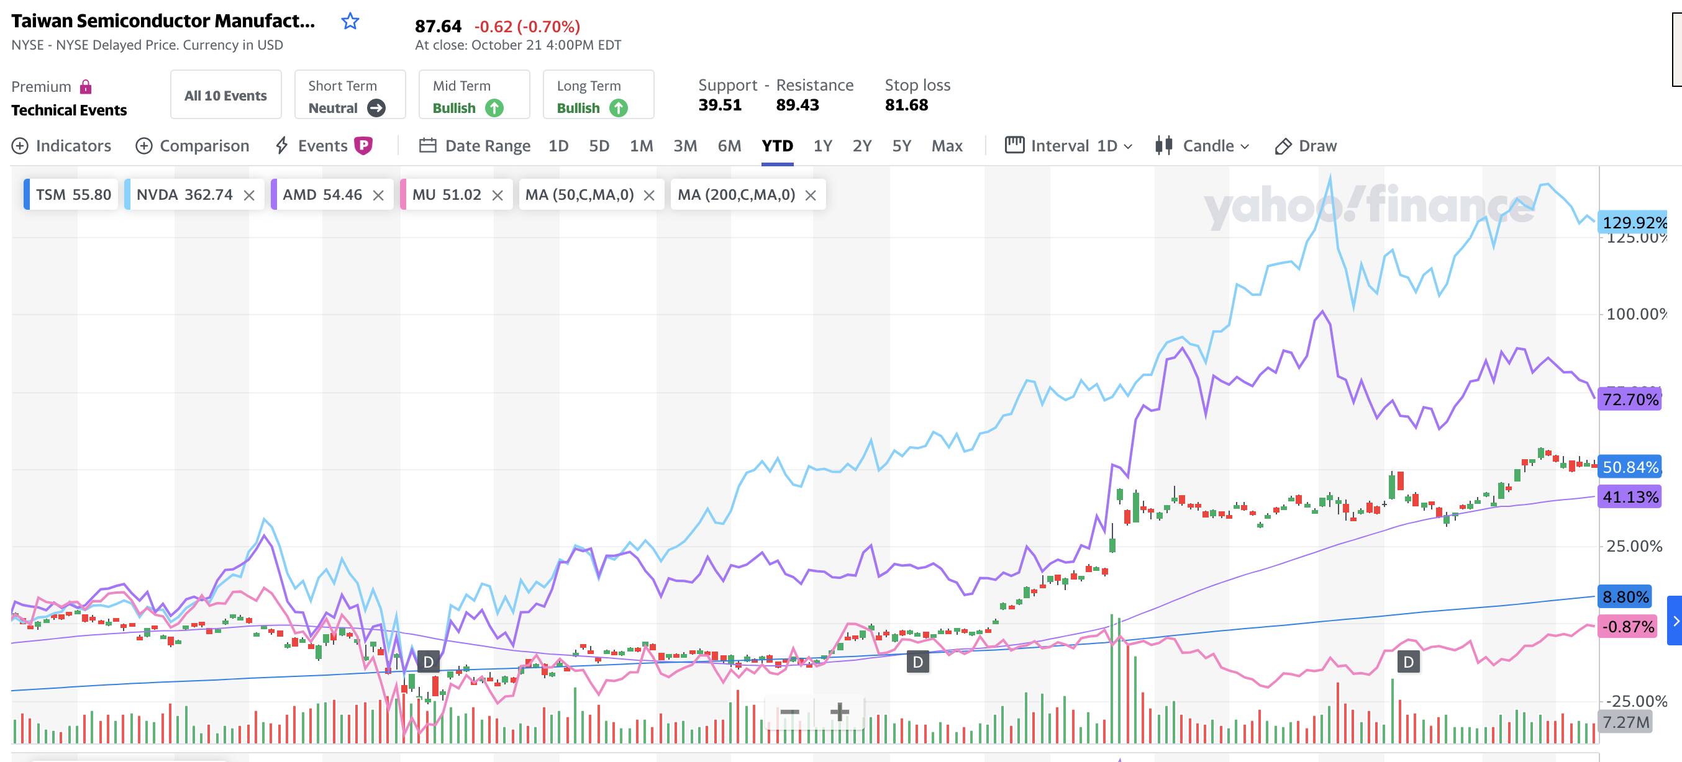
Task: Zoom in chart with plus button
Action: [839, 711]
